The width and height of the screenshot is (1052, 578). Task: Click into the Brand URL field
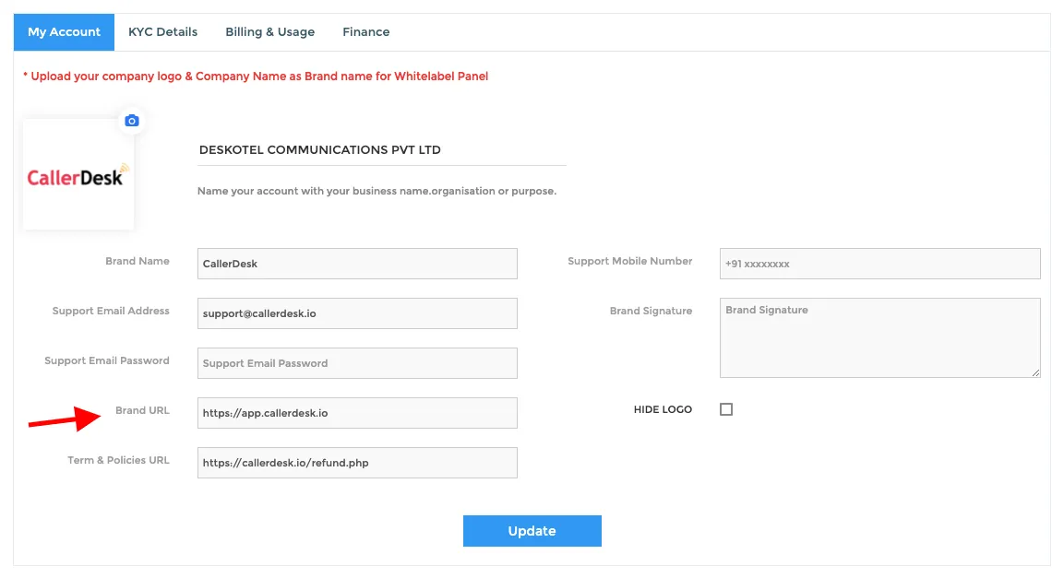[x=357, y=412]
